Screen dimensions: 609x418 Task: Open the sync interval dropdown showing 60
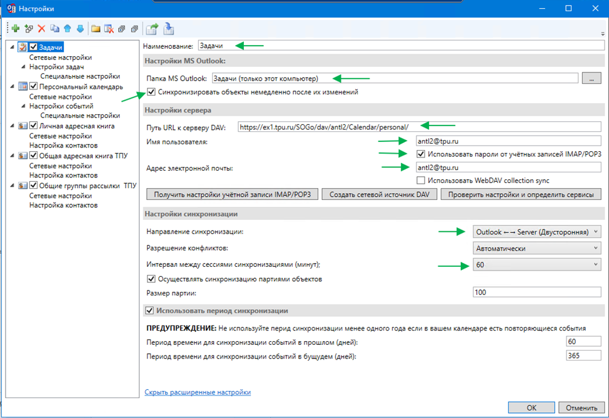pos(536,264)
